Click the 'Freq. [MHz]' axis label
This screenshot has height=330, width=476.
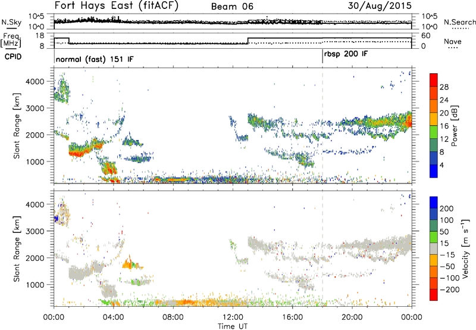point(12,41)
